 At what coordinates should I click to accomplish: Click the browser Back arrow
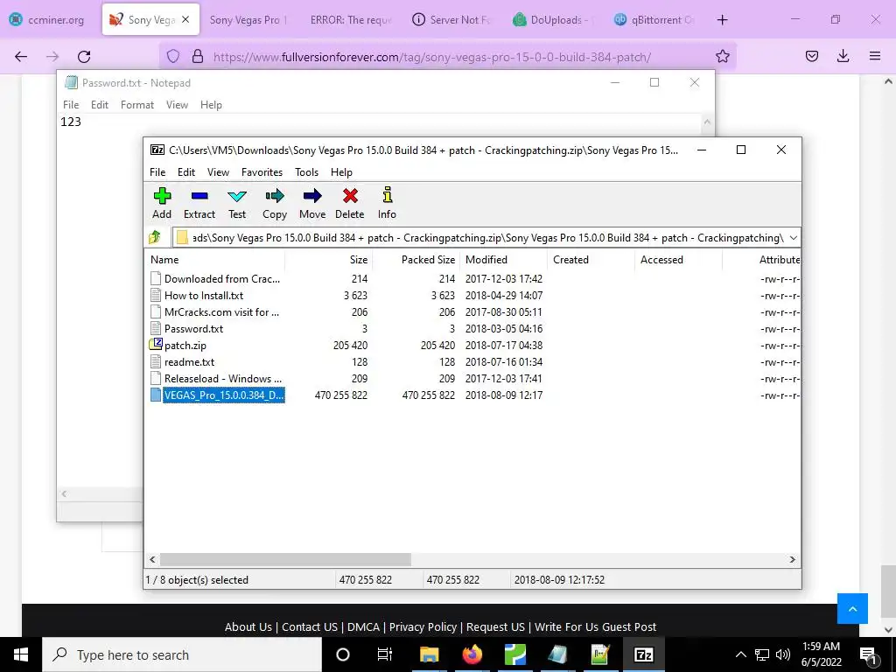[21, 56]
